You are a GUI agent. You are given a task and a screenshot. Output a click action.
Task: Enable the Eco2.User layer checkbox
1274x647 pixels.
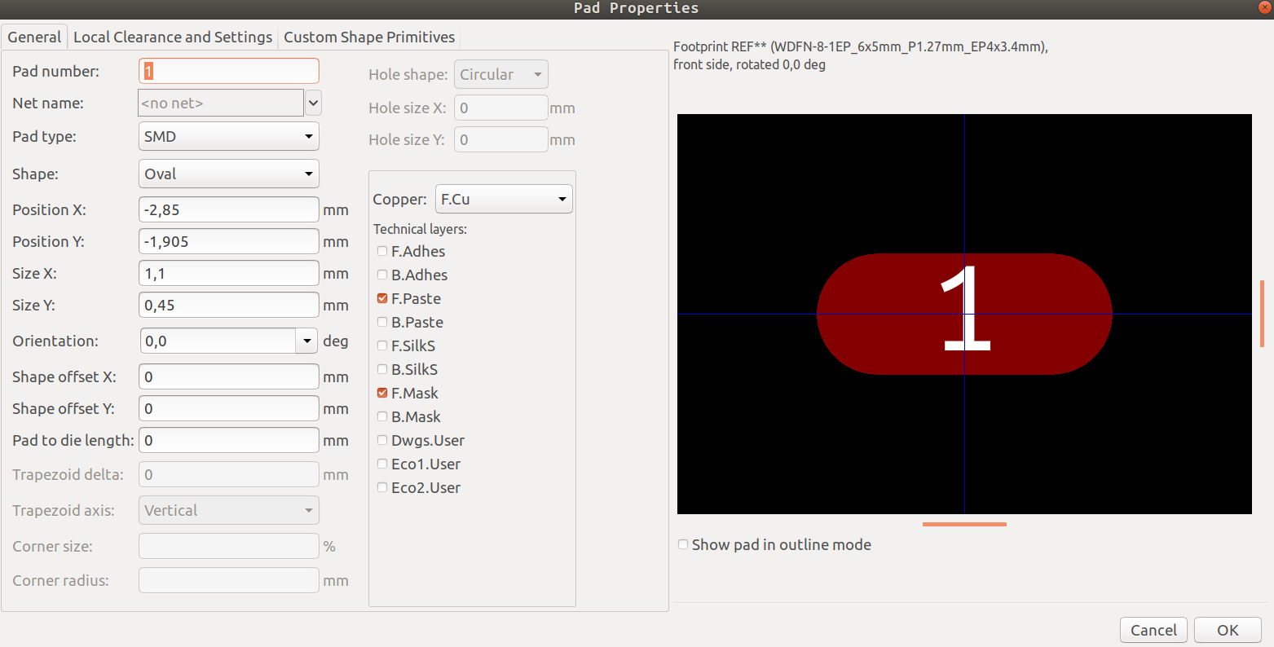coord(382,487)
